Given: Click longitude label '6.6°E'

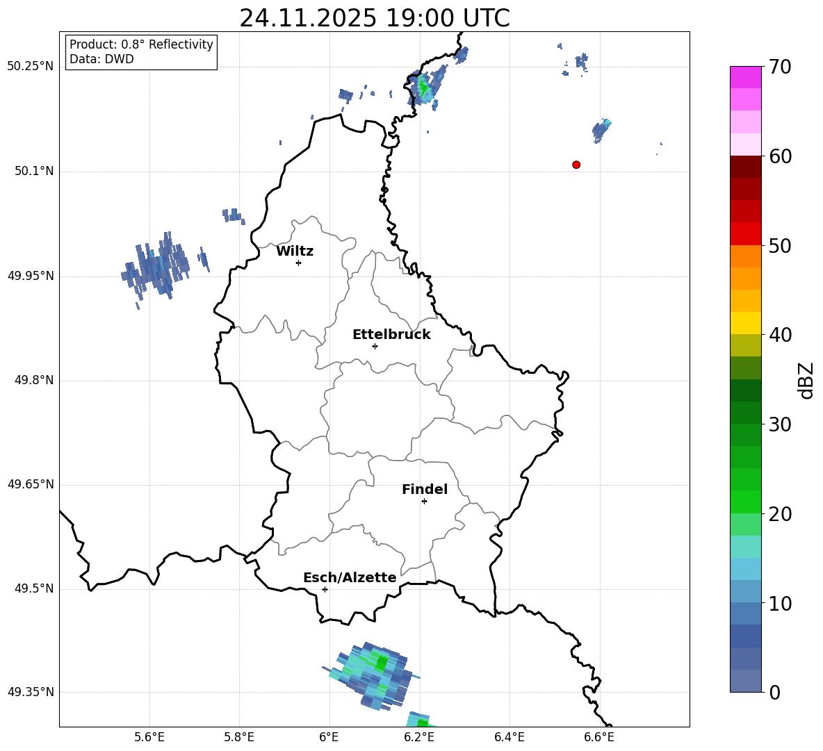Looking at the screenshot, I should 599,737.
